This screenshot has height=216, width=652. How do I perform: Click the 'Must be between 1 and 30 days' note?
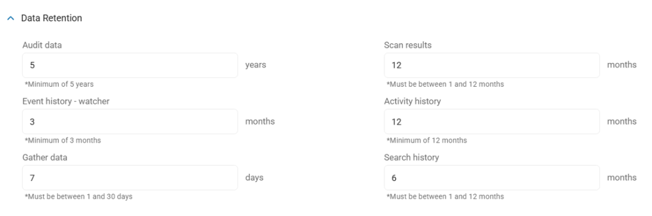pos(78,196)
